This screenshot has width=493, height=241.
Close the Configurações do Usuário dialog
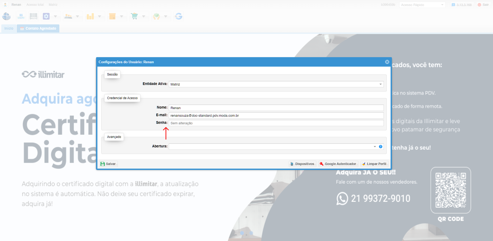387,62
